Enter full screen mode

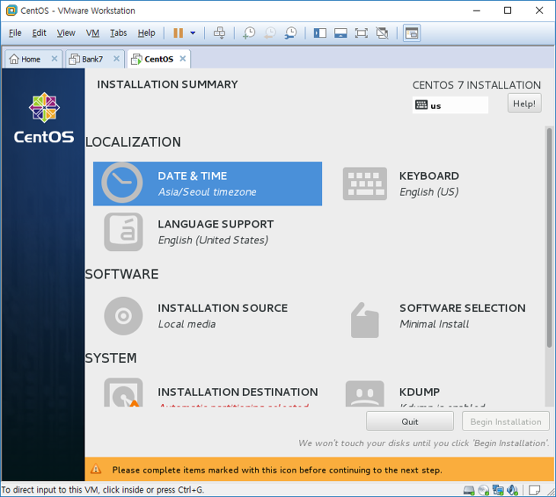coord(361,33)
